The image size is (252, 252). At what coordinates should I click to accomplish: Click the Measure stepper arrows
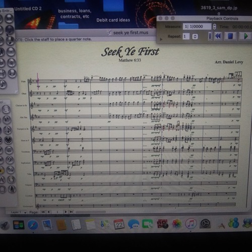tap(214, 27)
